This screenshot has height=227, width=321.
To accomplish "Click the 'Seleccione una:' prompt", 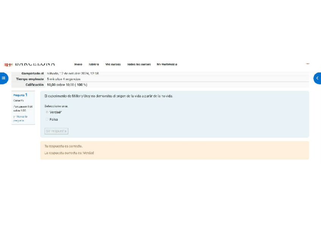I will click(x=56, y=106).
